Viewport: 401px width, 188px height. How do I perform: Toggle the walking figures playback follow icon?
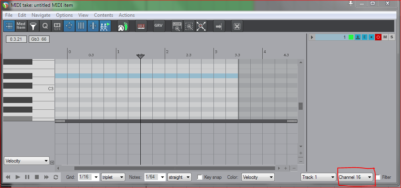[x=105, y=26]
